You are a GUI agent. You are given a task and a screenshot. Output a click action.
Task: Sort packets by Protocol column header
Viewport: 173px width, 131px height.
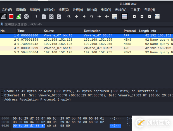(x=130, y=31)
